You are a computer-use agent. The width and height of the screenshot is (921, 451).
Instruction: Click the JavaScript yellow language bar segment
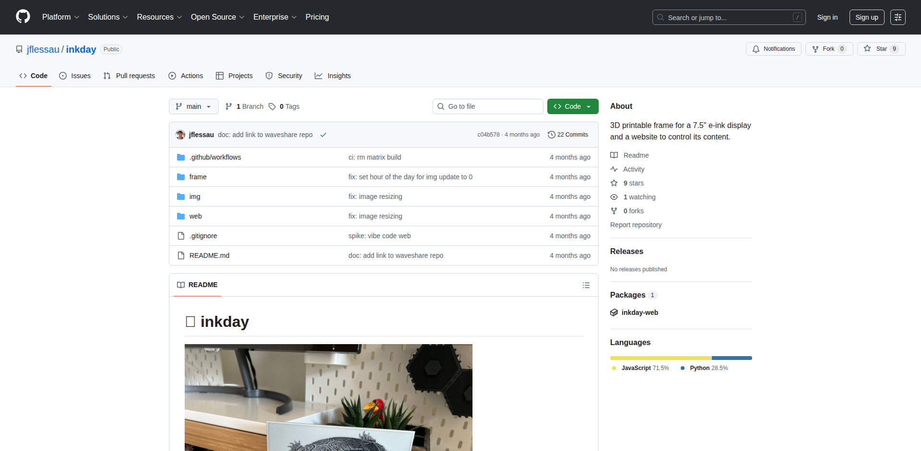[661, 358]
